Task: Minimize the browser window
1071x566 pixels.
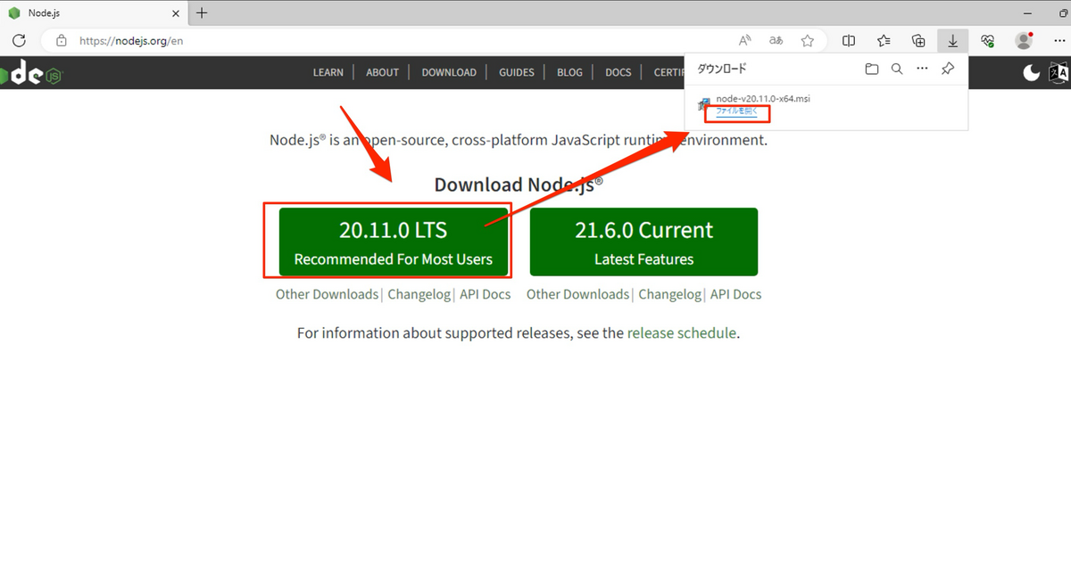Action: point(1028,12)
